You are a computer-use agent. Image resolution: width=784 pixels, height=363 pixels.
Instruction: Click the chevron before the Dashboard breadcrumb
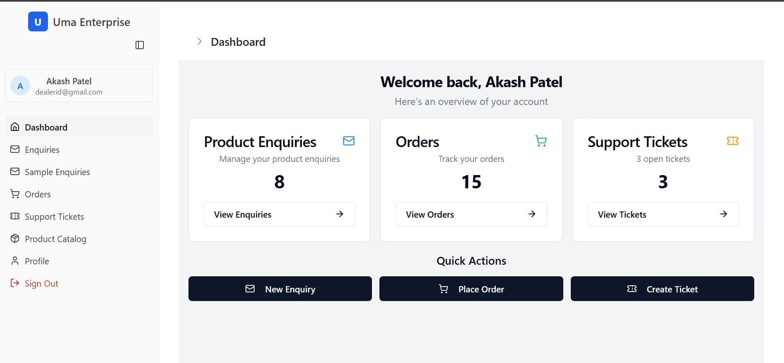pyautogui.click(x=200, y=41)
